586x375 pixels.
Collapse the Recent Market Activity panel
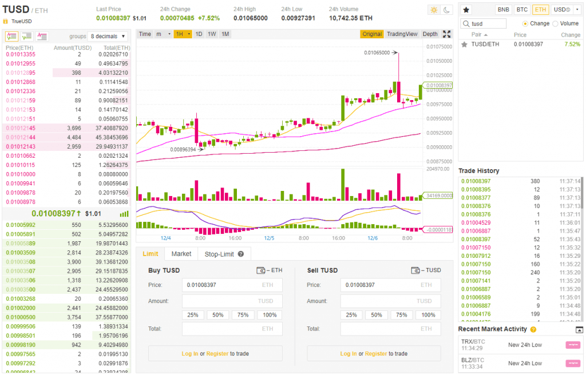tap(579, 330)
